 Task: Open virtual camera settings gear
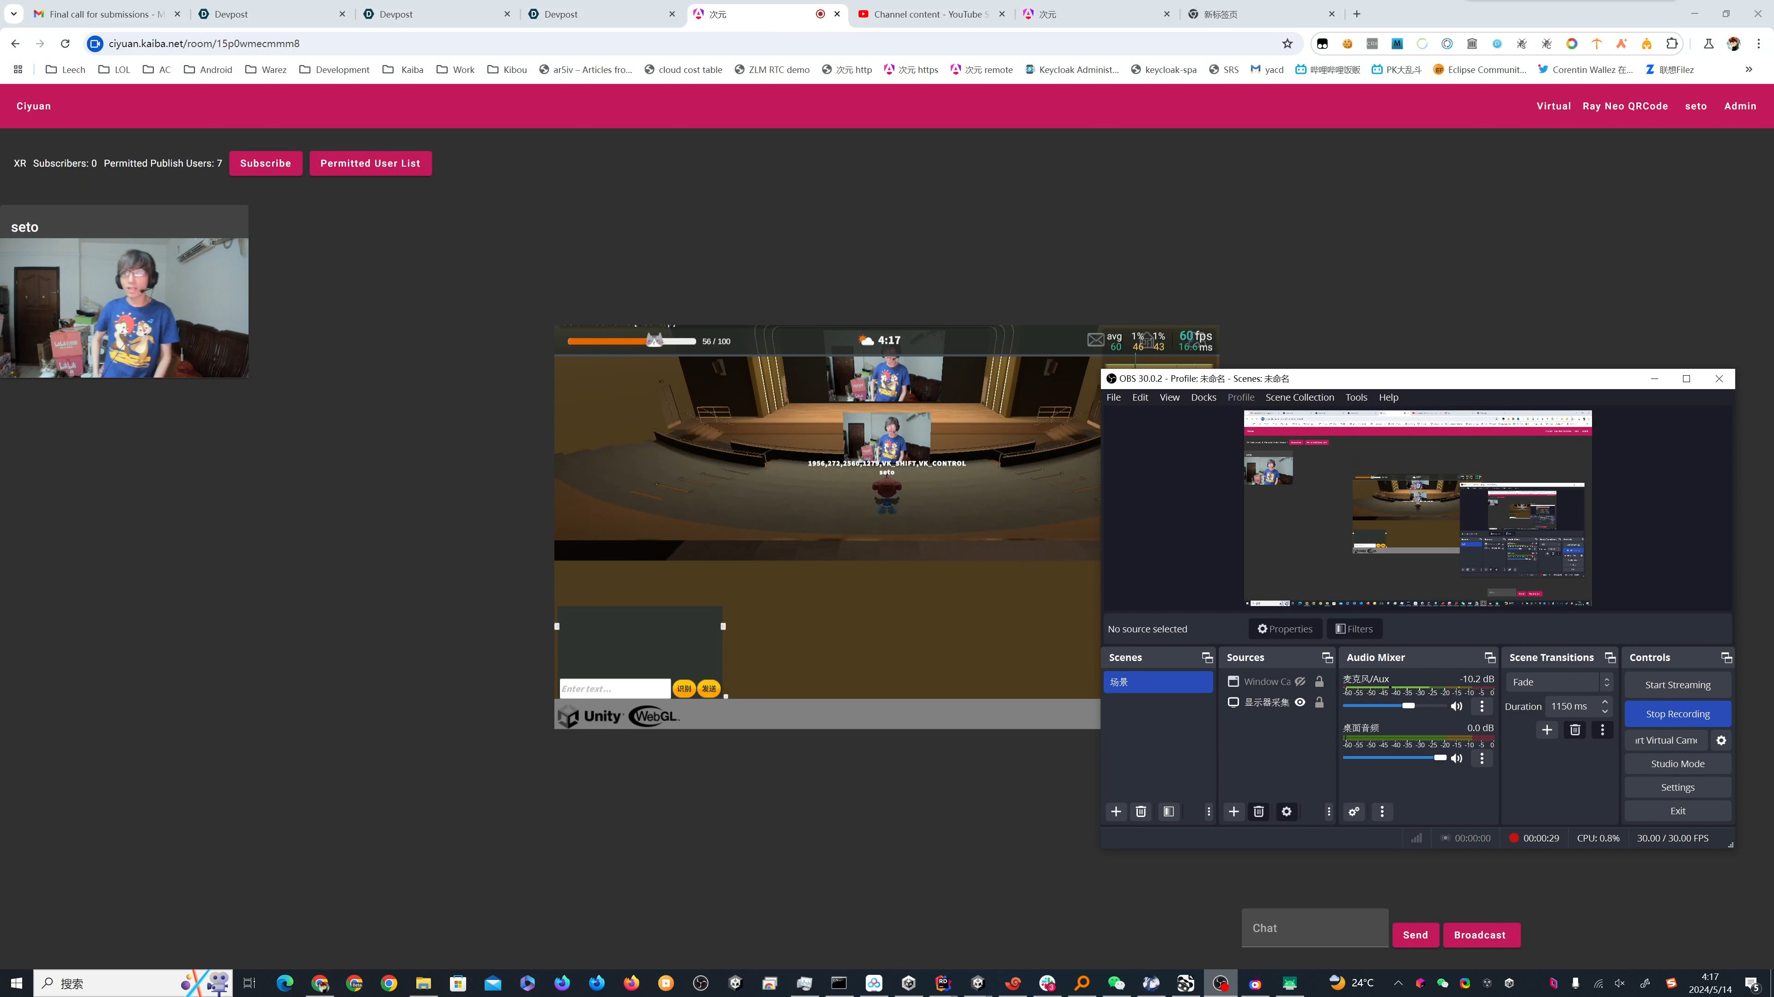pos(1721,740)
